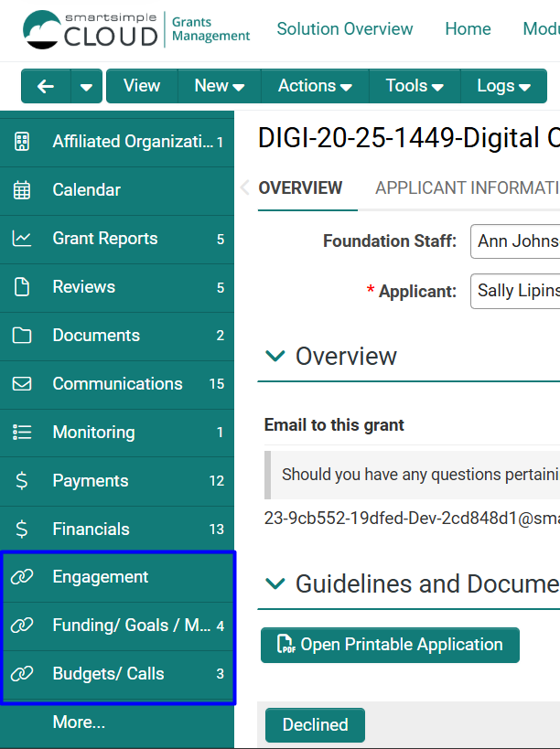560x749 pixels.
Task: Open Solution Overview in top navigation
Action: [344, 28]
